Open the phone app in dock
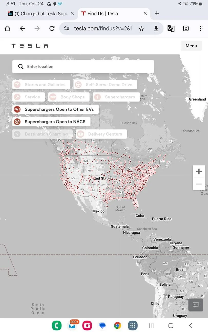 click(x=57, y=326)
